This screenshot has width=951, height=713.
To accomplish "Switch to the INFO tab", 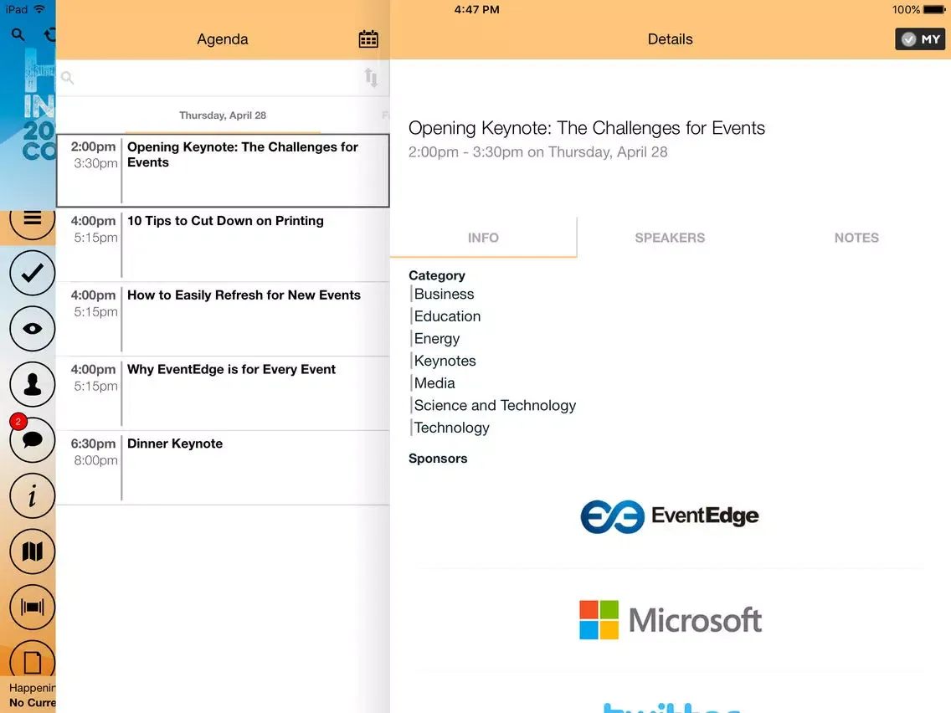I will pyautogui.click(x=483, y=238).
